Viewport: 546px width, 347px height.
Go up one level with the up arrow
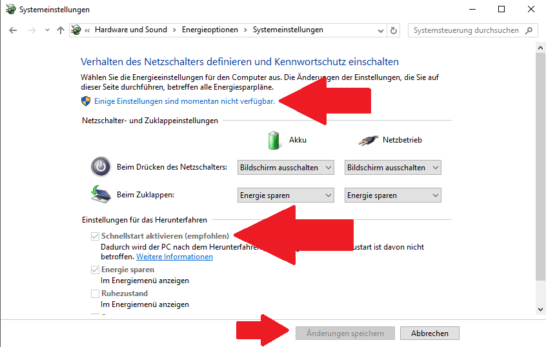tap(61, 30)
